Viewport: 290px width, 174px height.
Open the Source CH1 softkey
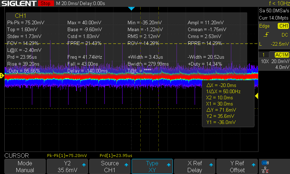[x=110, y=166]
